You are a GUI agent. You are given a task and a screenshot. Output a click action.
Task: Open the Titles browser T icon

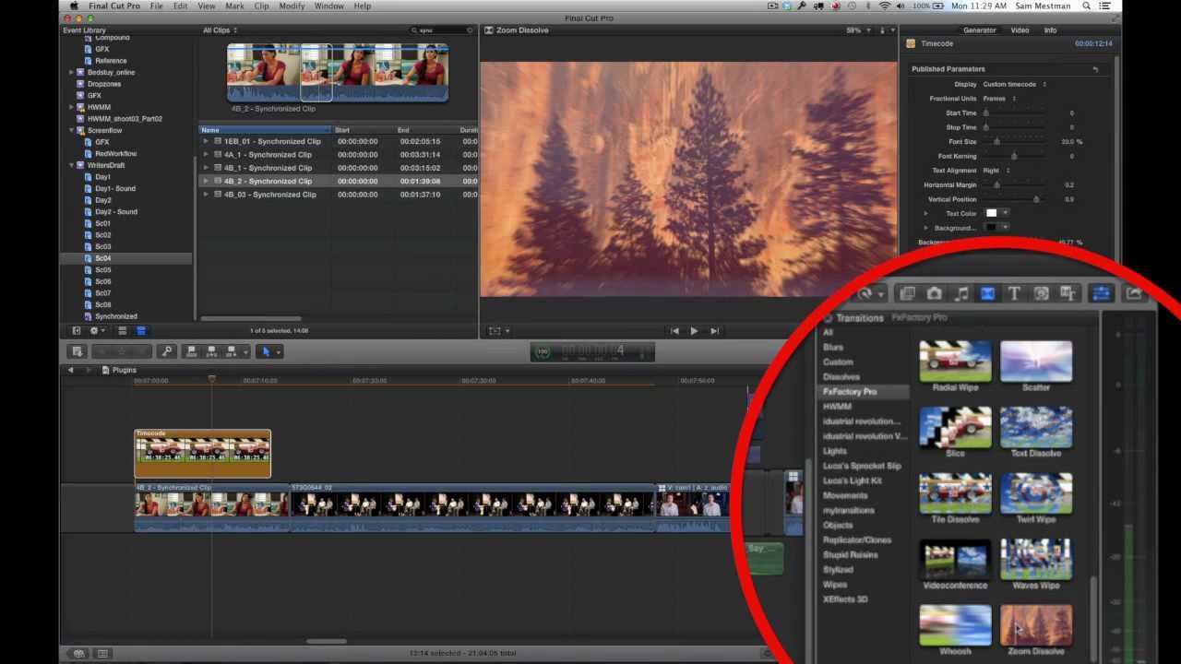1014,293
